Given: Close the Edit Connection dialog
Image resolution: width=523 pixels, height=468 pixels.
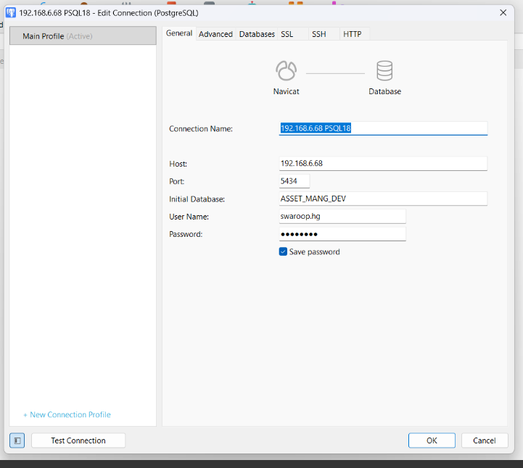Looking at the screenshot, I should pos(503,12).
